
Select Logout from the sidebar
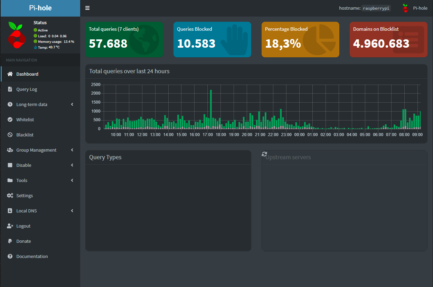pos(23,226)
